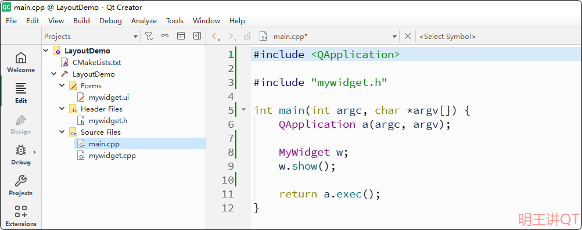Toggle synchronize with editor link icon
This screenshot has width=582, height=230.
click(165, 36)
